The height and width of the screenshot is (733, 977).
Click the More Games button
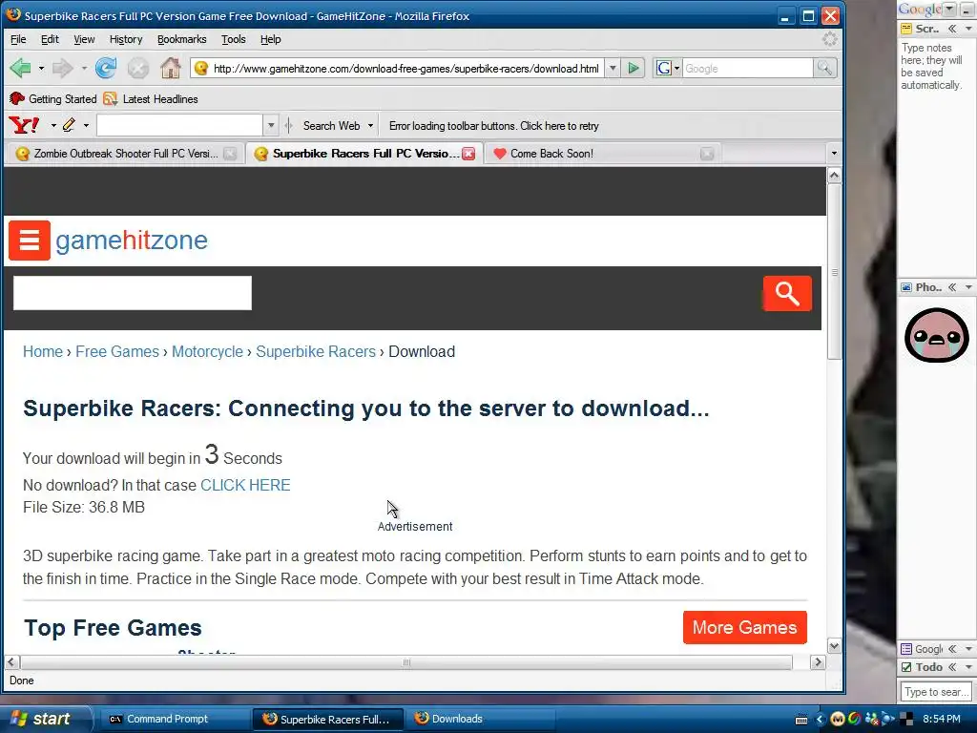click(x=744, y=627)
